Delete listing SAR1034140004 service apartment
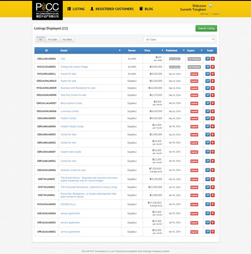The width and height of the screenshot is (251, 254). click(x=213, y=213)
